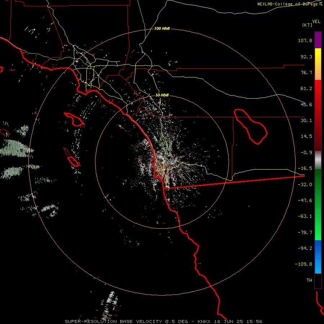
Task: Click the yellow-orange segment of the color bar
Action: [318, 64]
